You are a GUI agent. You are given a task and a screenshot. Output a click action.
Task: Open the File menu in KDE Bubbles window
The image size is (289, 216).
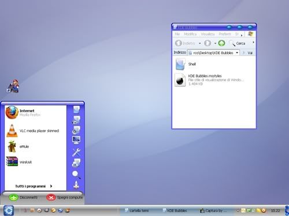(177, 34)
